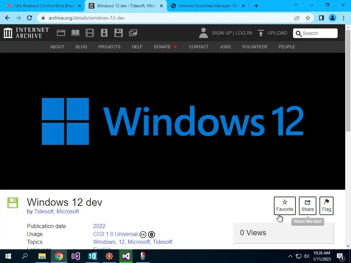Screen dimensions: 351x263
Task: Click the user avatar icon beside Sign Up
Action: [203, 33]
